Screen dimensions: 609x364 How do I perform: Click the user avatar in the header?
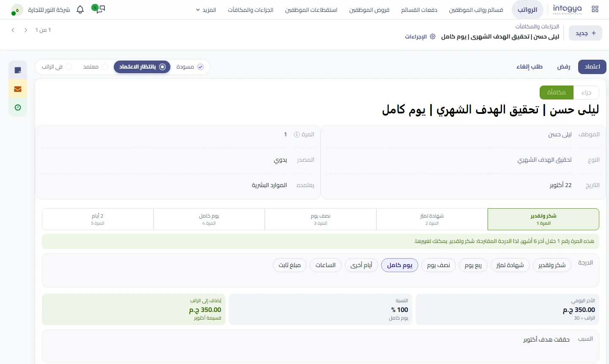pos(16,10)
